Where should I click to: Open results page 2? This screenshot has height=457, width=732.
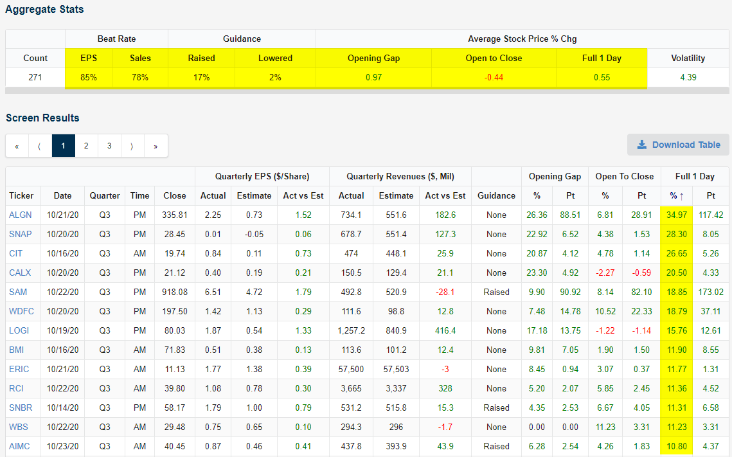(x=86, y=146)
